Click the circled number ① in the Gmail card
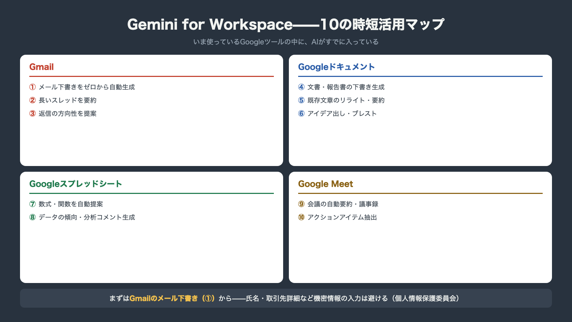The width and height of the screenshot is (572, 322). click(33, 87)
